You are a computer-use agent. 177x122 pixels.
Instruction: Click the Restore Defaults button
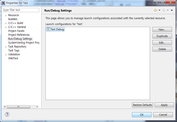tap(143, 105)
